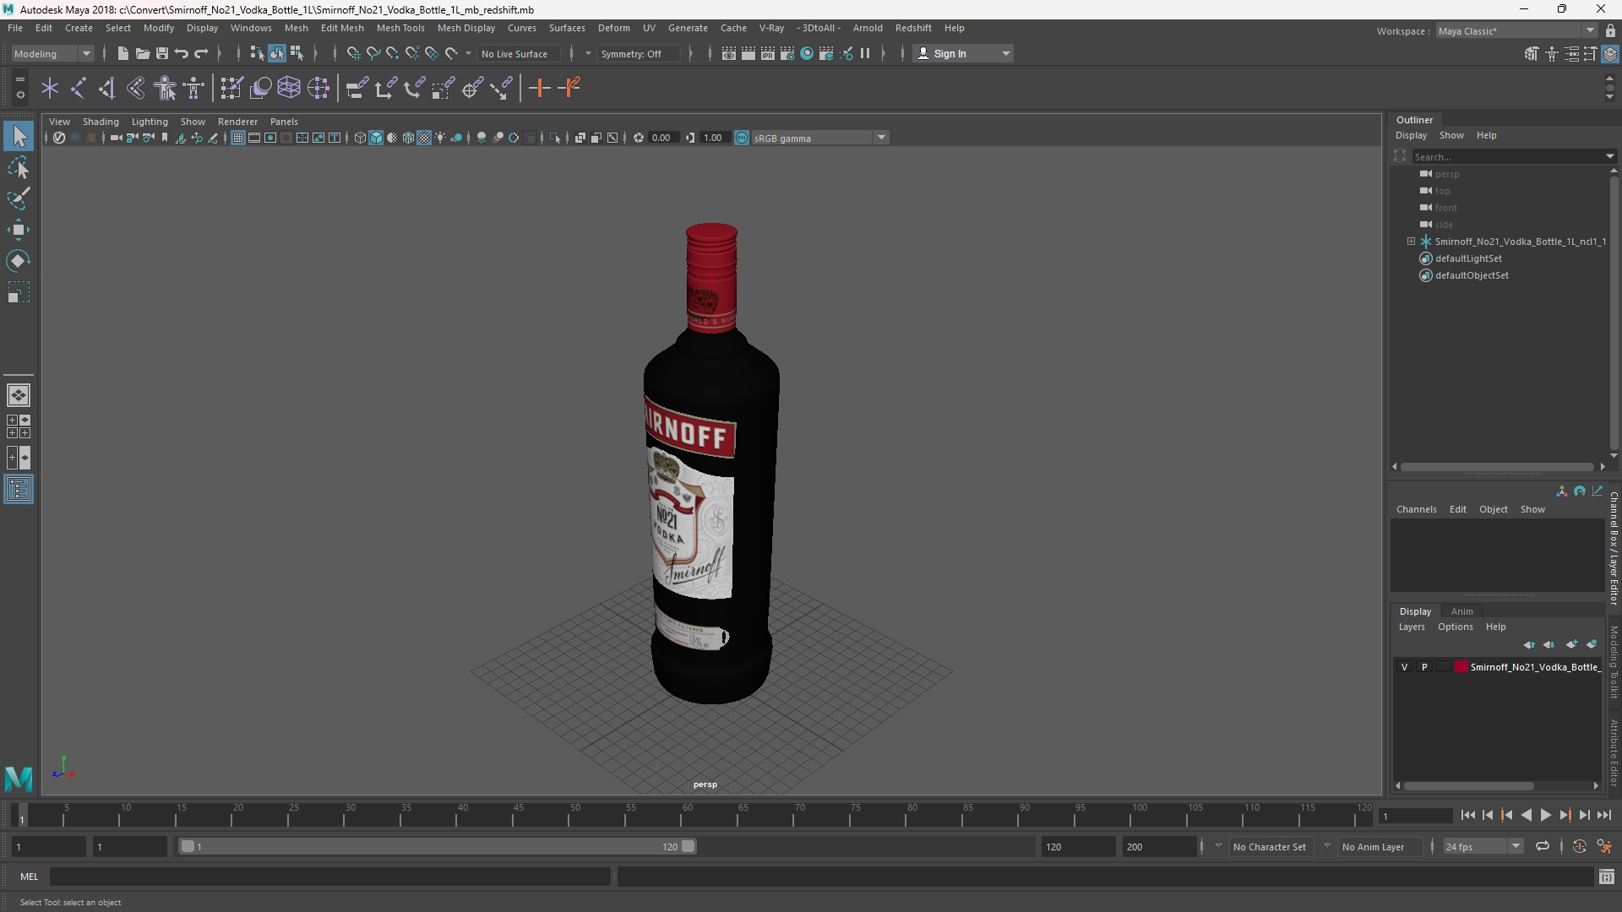Toggle viewport wireframe shading icon
Screen dimensions: 1622x912
coord(360,138)
